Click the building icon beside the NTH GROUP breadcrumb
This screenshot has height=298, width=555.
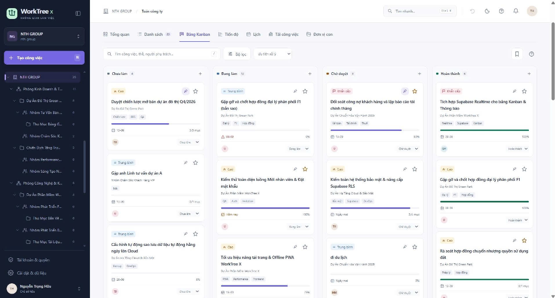[106, 11]
